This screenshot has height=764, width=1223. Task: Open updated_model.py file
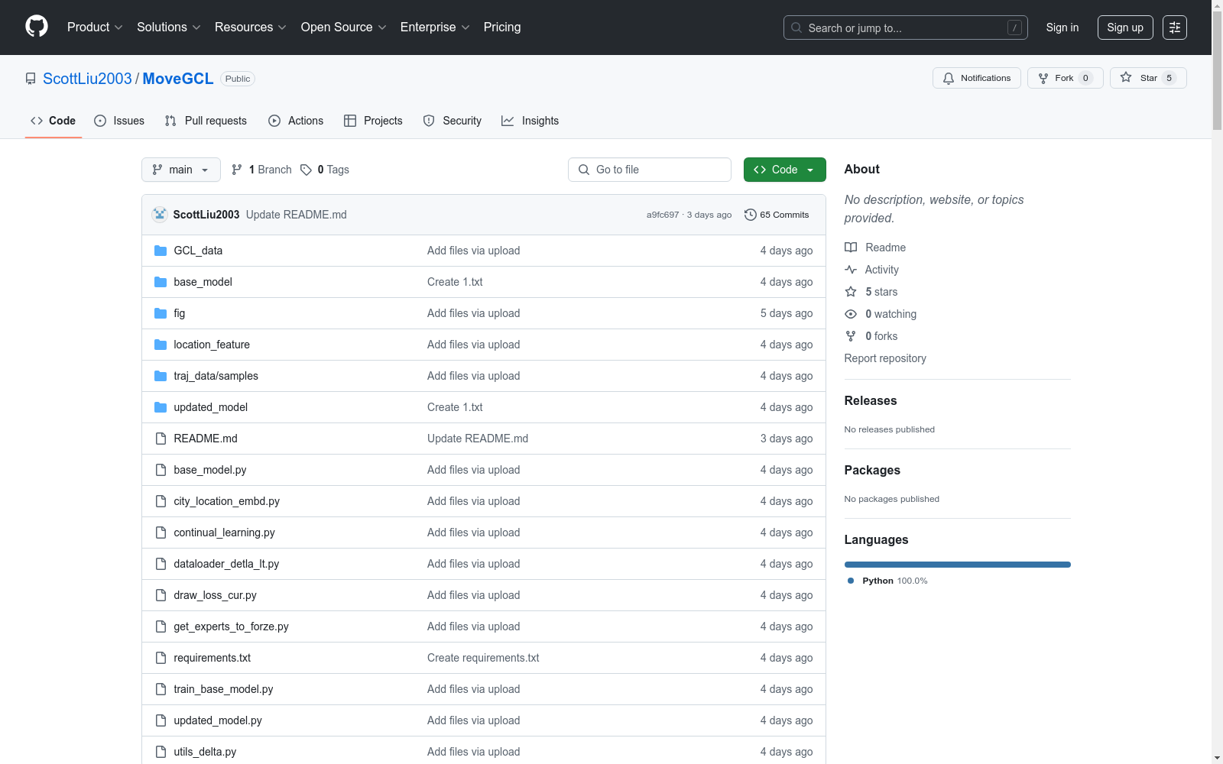pos(218,720)
